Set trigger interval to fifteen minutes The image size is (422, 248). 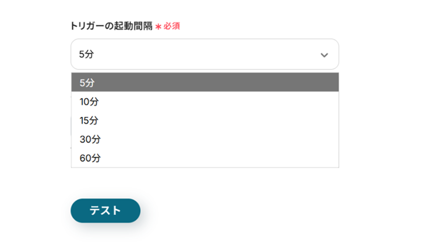205,120
